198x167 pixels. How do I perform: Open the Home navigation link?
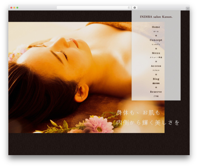click(156, 27)
